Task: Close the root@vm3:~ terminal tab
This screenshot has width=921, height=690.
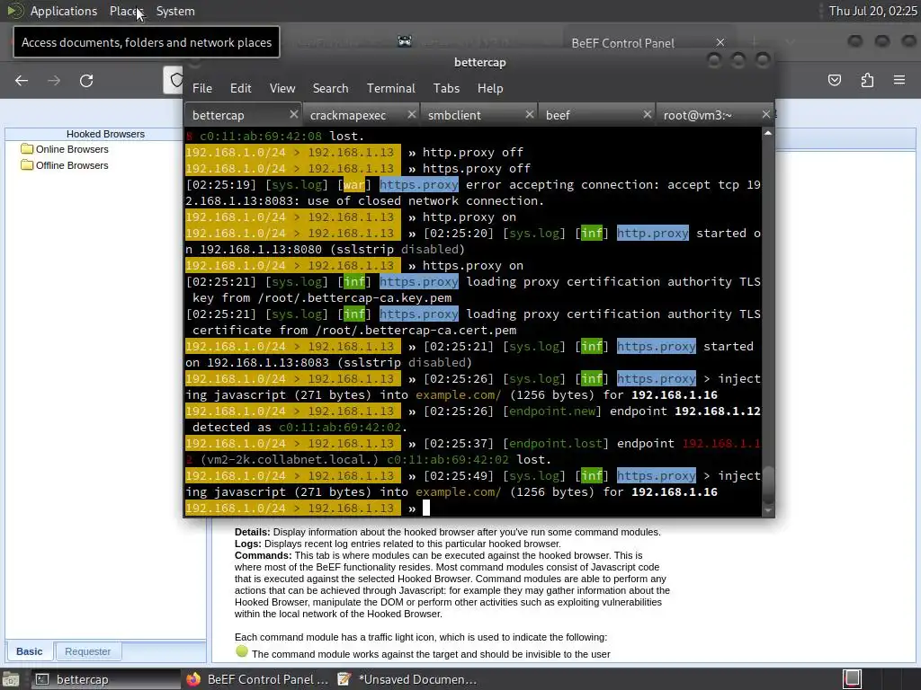Action: point(766,114)
